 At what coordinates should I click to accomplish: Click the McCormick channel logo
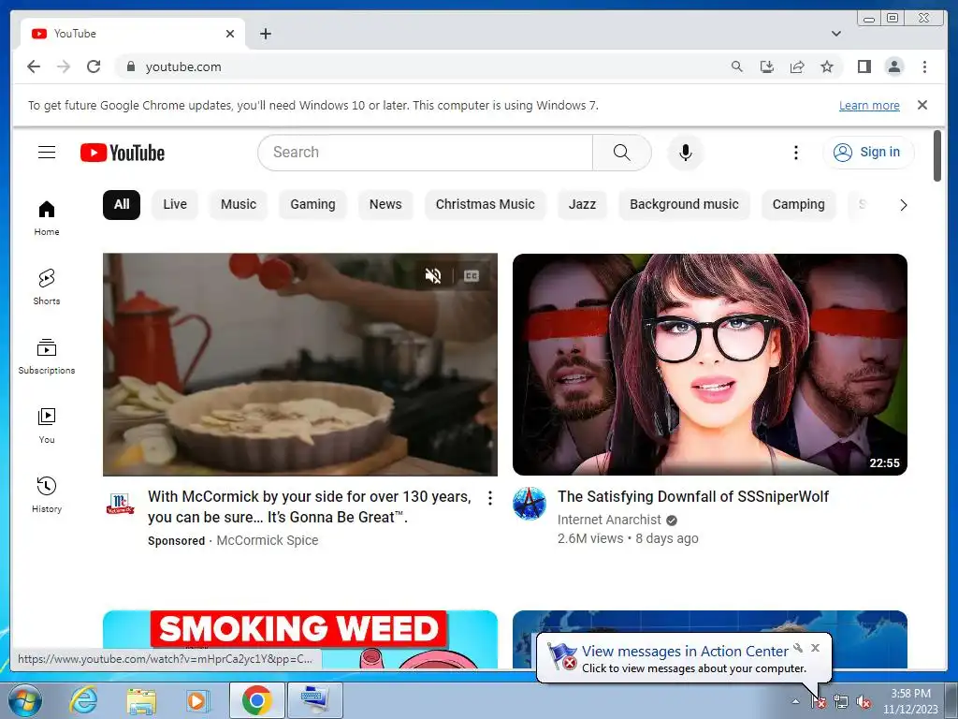(x=120, y=504)
